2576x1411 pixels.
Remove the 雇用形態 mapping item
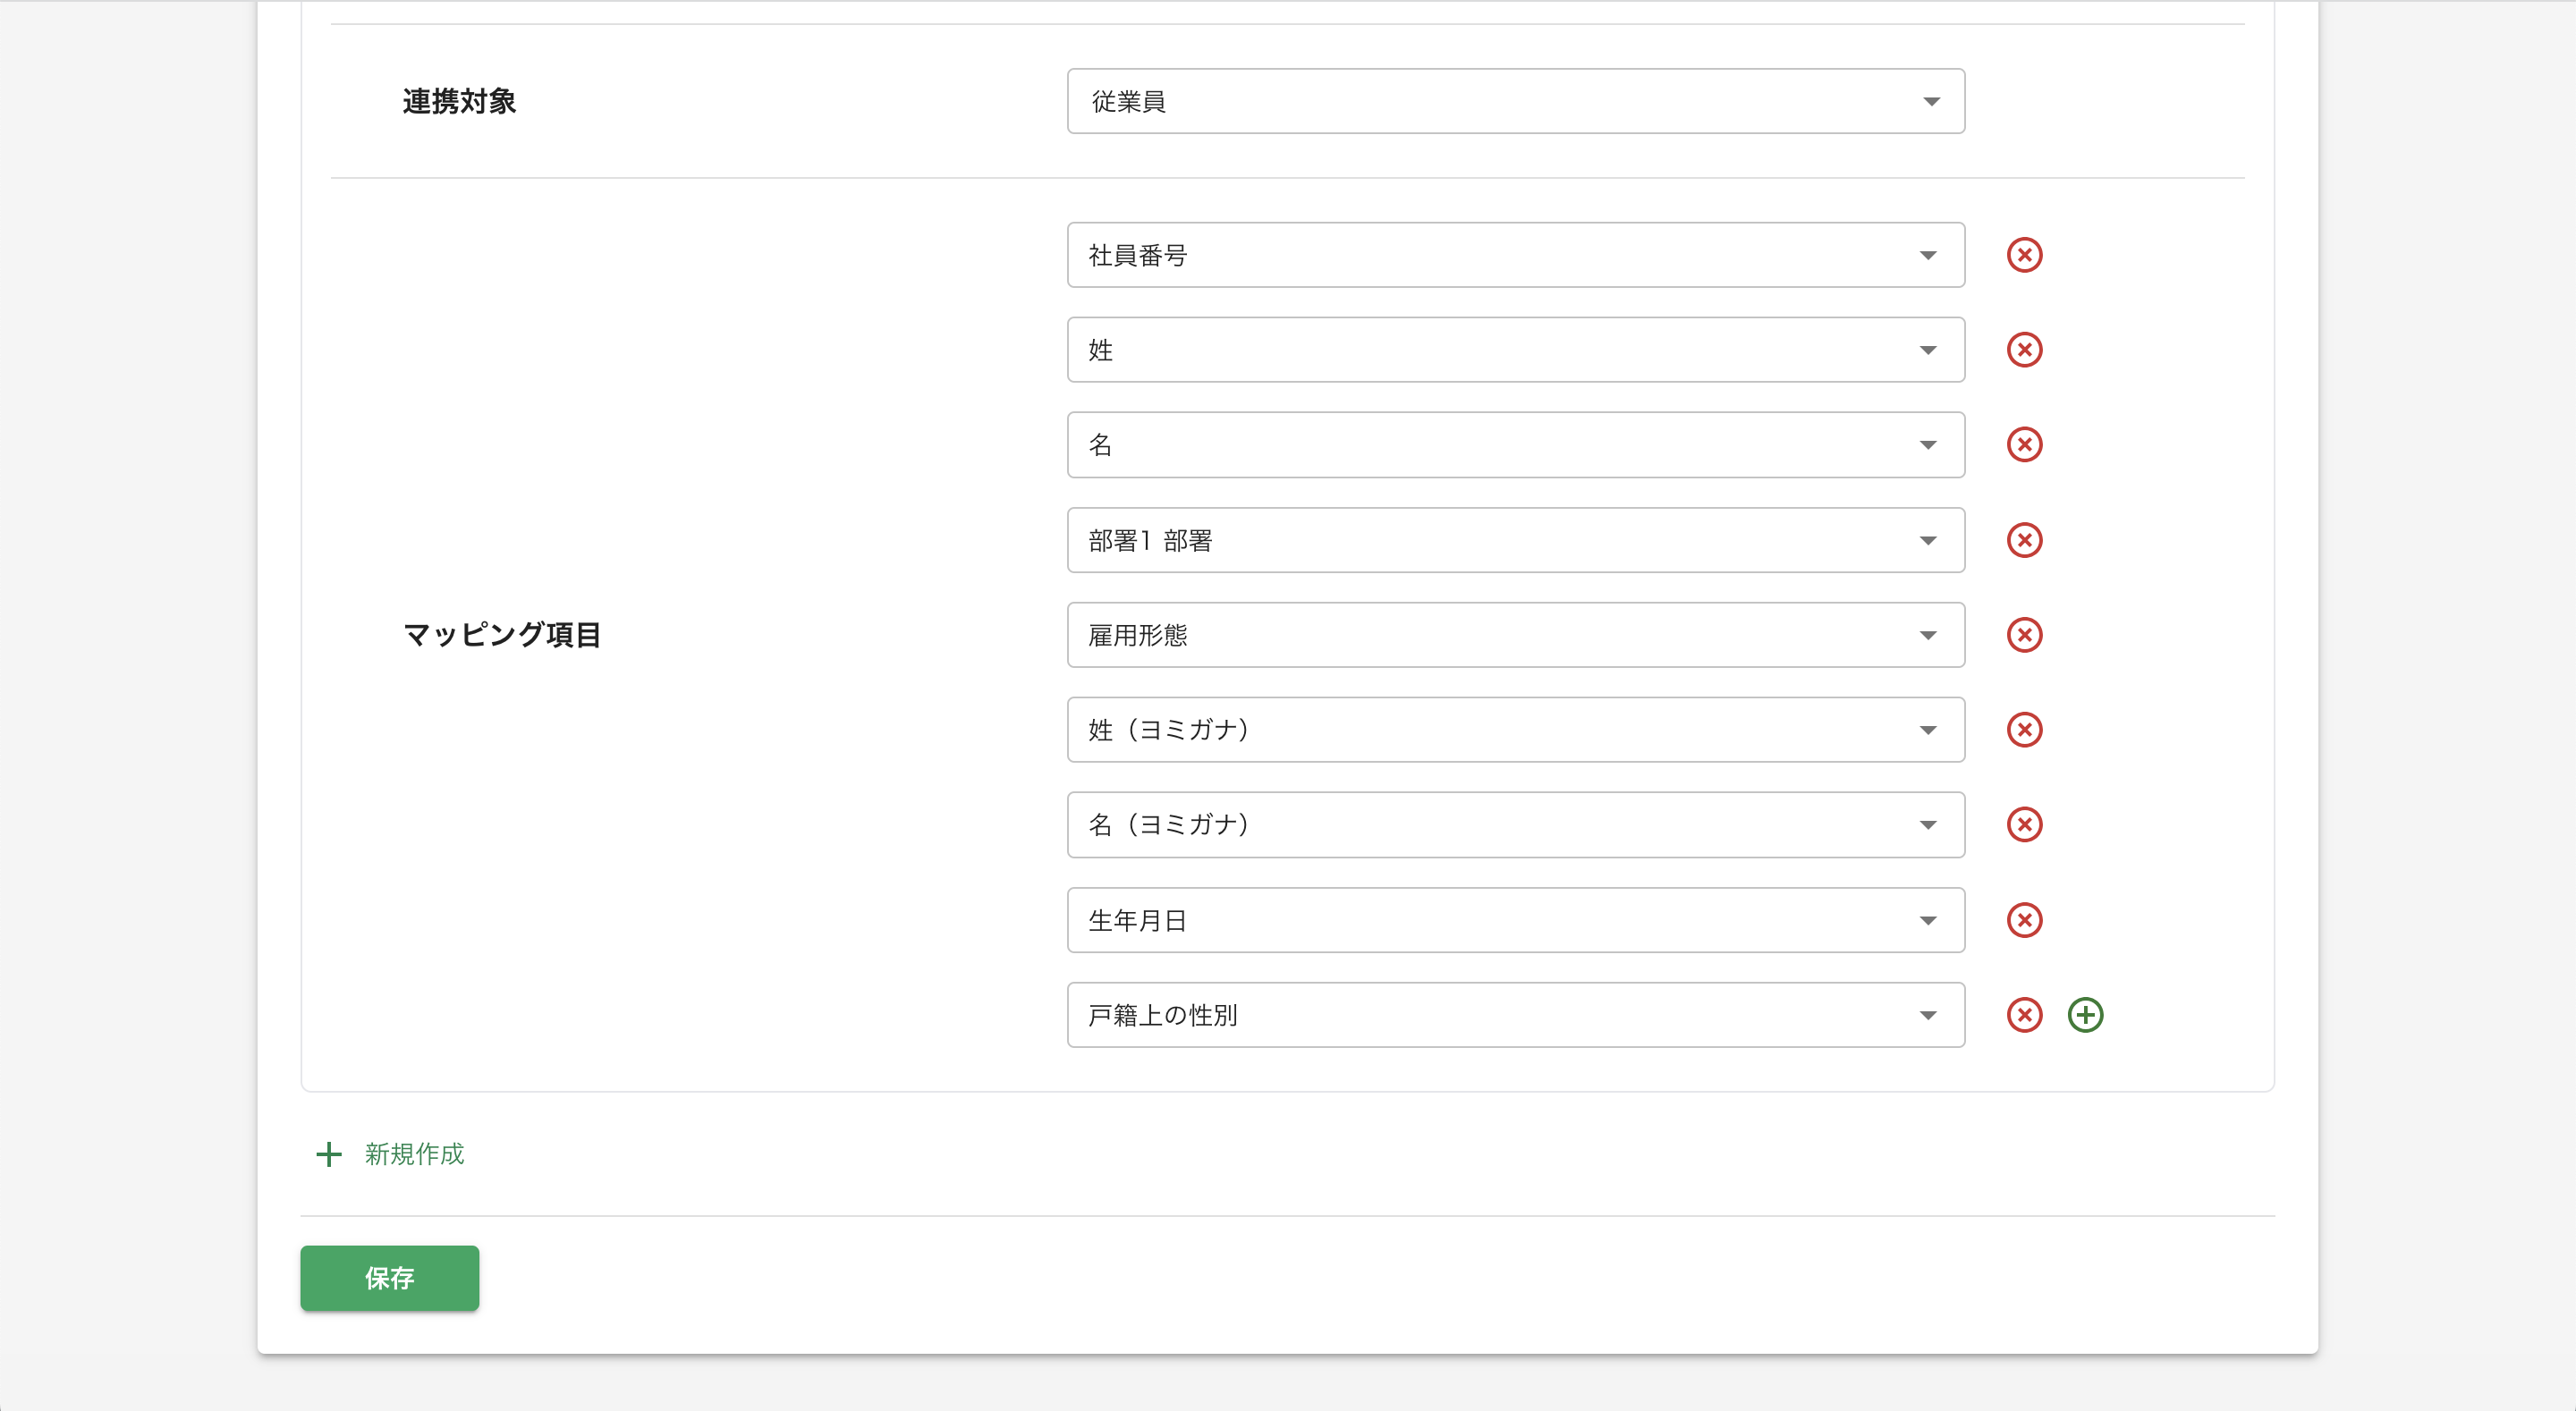(x=2024, y=635)
